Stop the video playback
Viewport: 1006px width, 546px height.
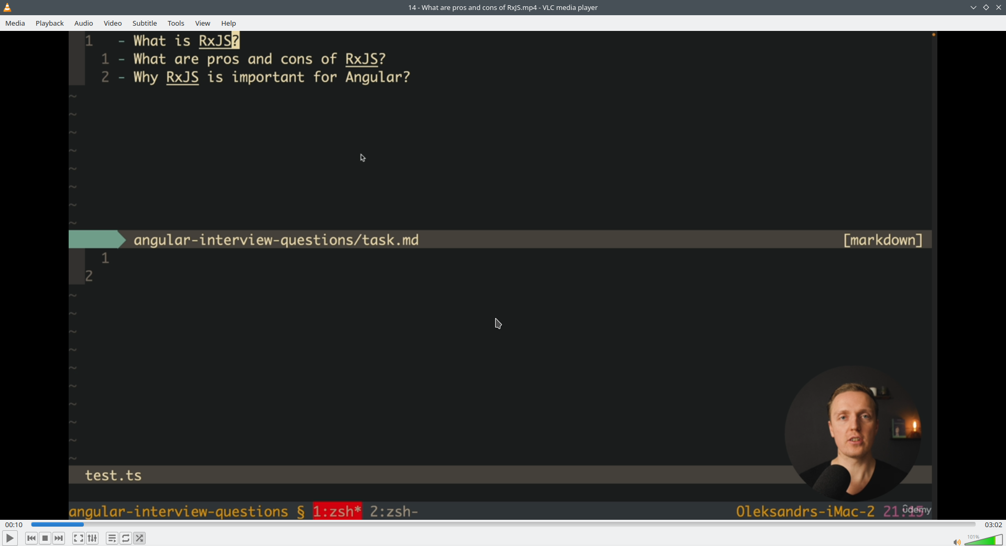pos(45,538)
